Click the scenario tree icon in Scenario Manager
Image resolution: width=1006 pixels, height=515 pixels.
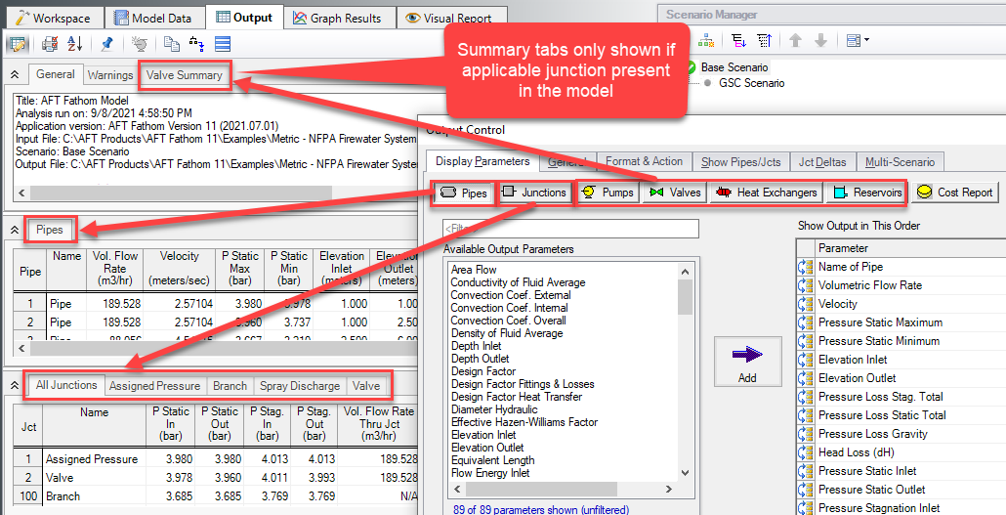706,41
